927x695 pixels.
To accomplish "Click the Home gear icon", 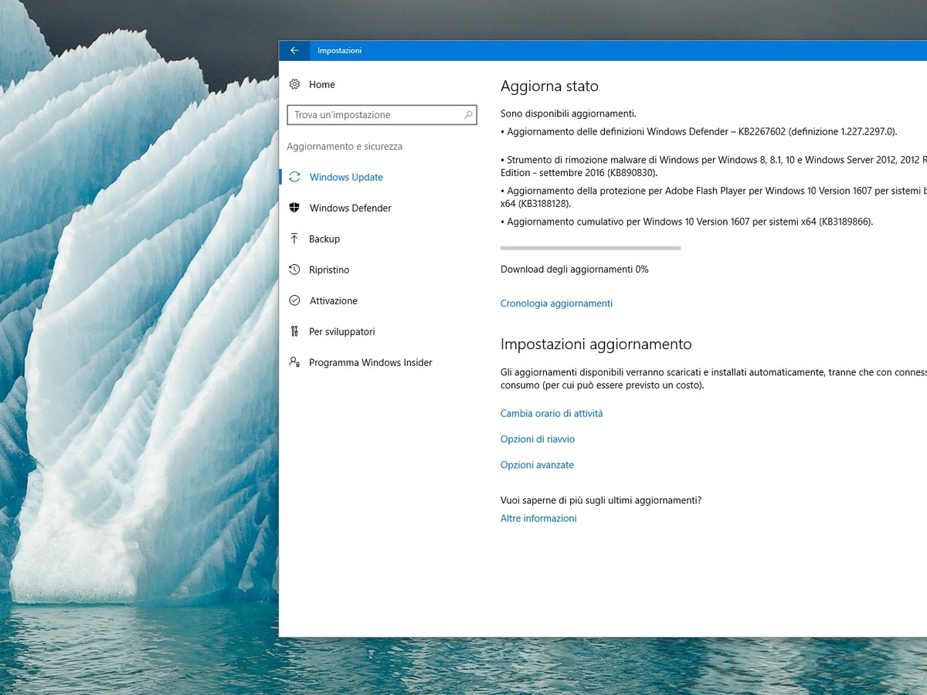I will point(294,84).
